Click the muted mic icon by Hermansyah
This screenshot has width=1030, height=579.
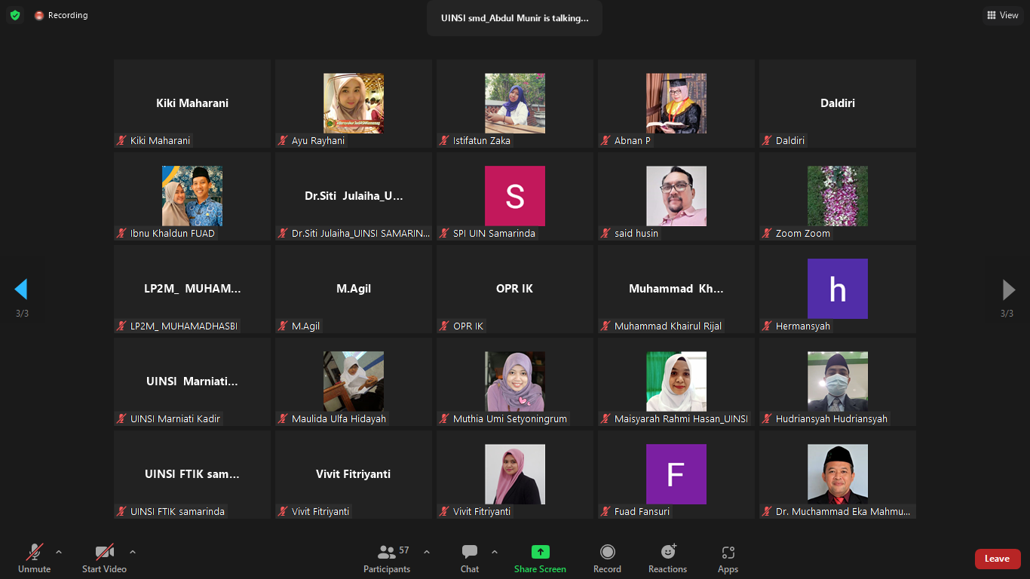tap(767, 326)
